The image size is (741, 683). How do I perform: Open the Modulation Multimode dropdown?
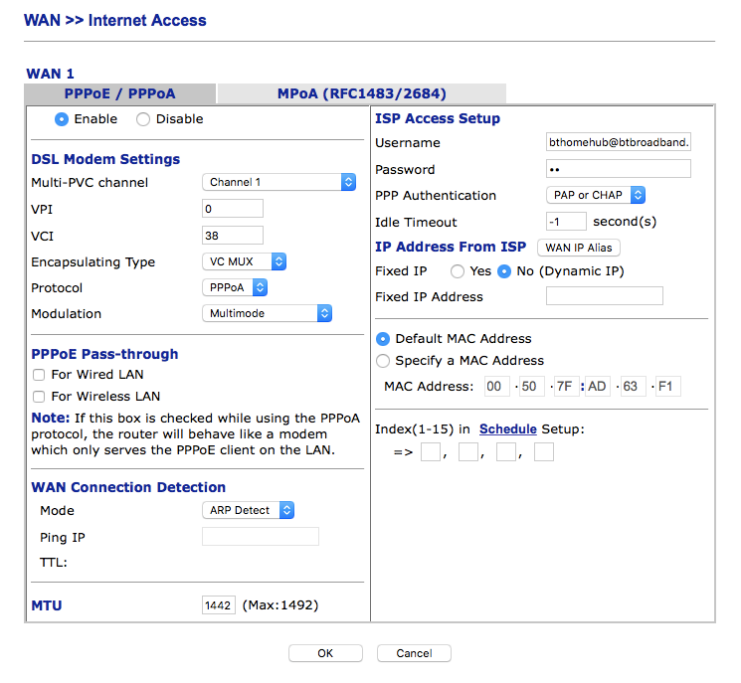point(267,313)
